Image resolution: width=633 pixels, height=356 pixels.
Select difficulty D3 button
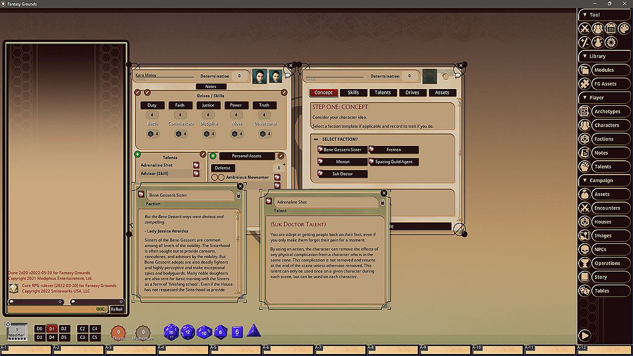(40, 338)
